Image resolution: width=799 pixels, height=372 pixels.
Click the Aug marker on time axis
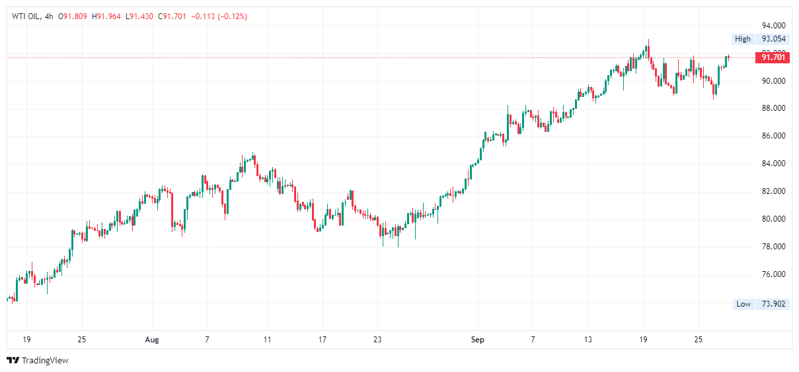152,340
